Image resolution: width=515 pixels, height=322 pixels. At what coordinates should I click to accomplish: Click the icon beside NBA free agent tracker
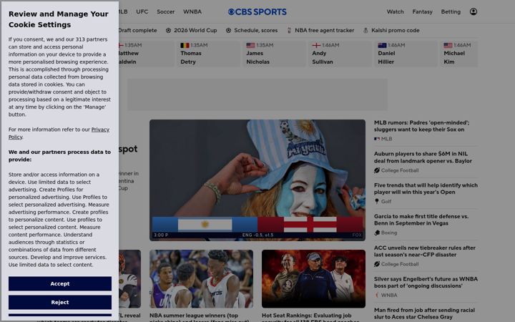click(x=290, y=30)
